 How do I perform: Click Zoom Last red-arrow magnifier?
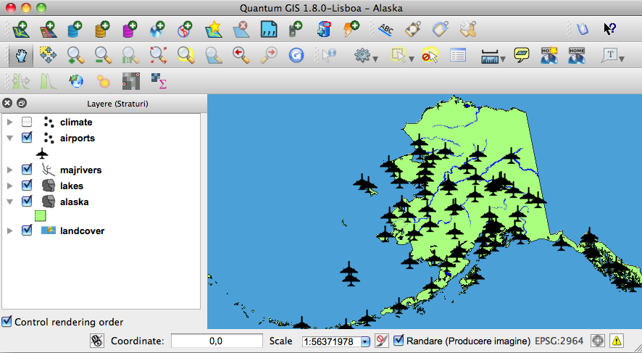pos(241,55)
